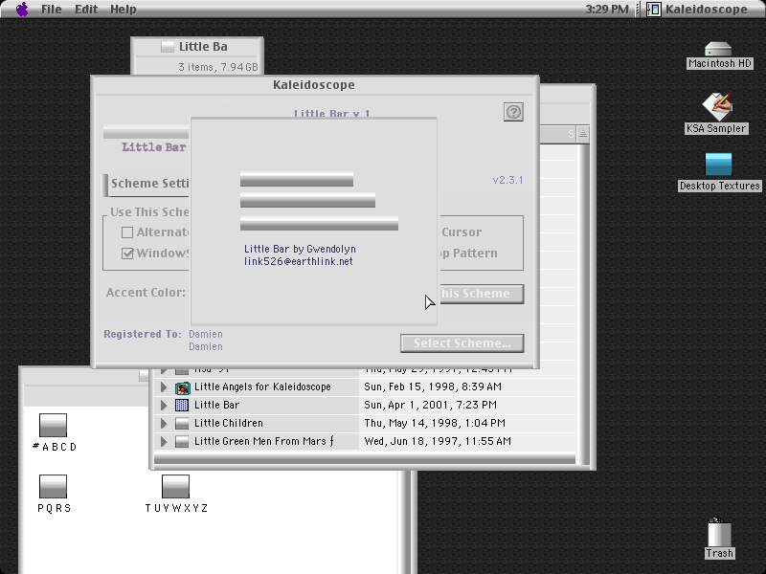Click the horizontal scrollbar of the list window
766x574 pixels.
[x=365, y=459]
